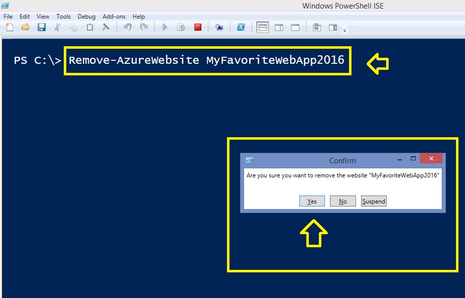Click Suspend in the Confirm dialog
Image resolution: width=465 pixels, height=298 pixels.
tap(374, 201)
